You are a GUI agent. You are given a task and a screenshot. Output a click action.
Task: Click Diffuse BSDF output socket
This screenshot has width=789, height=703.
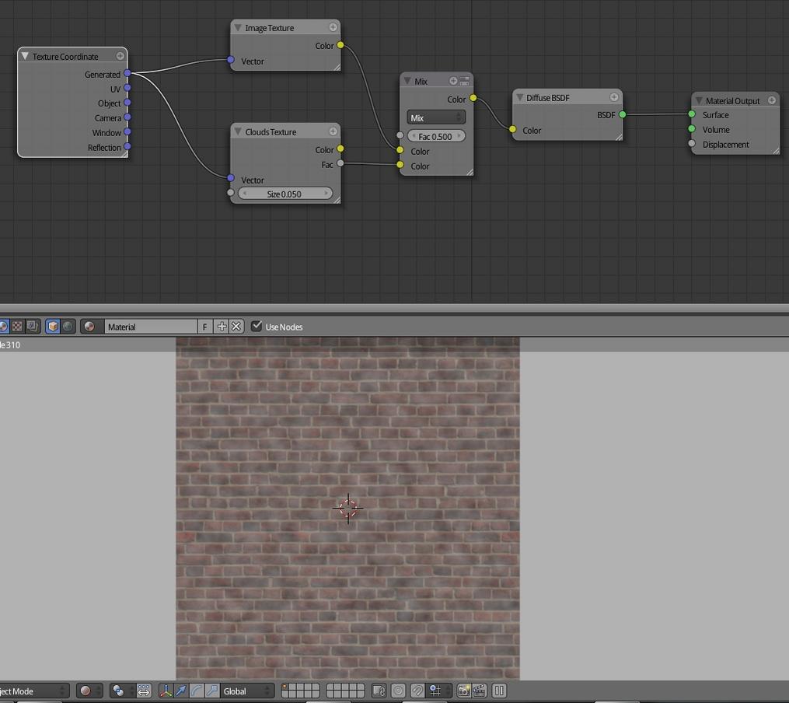pyautogui.click(x=623, y=114)
